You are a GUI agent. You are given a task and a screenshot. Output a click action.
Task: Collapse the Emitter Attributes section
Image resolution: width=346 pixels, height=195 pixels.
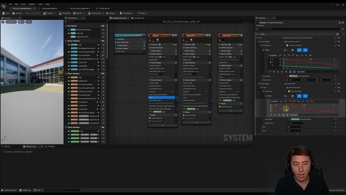tap(66, 74)
